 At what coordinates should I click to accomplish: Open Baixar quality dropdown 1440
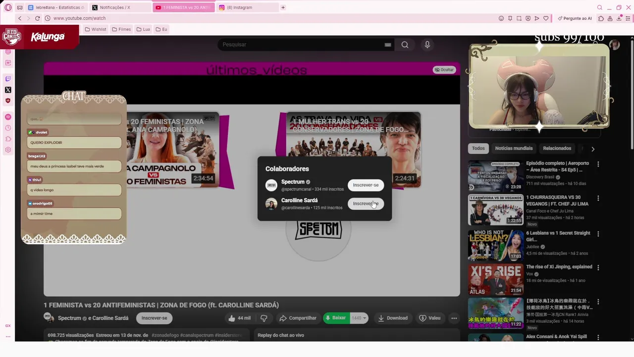coord(359,318)
